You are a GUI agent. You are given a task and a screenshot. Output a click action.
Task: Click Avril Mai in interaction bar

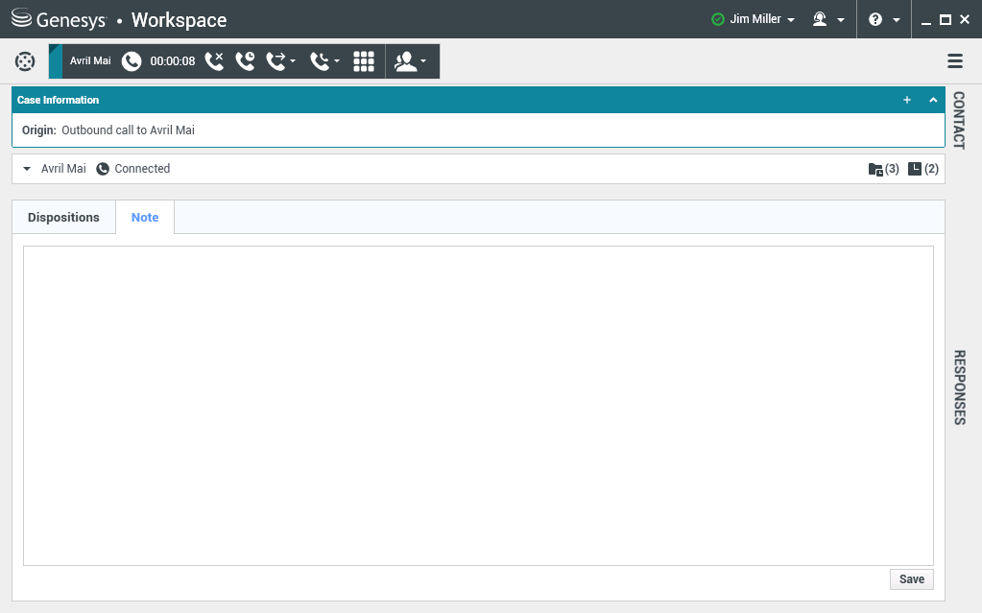coord(90,60)
